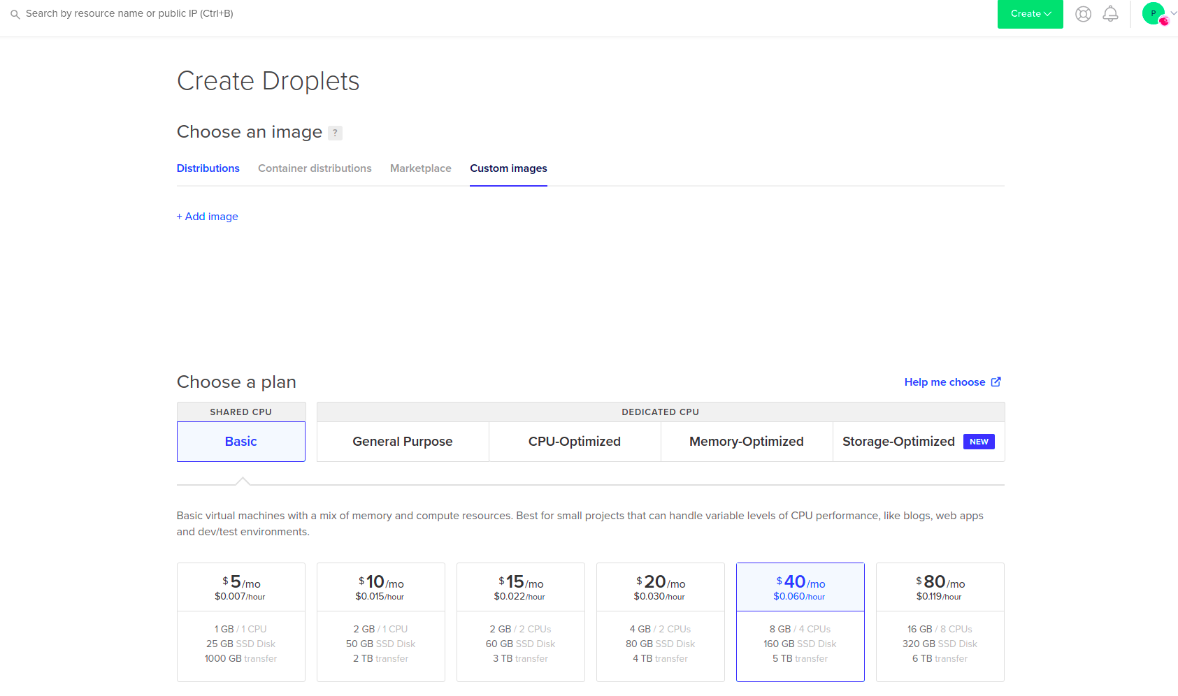Open the Marketplace tab
Image resolution: width=1178 pixels, height=696 pixels.
[x=420, y=168]
